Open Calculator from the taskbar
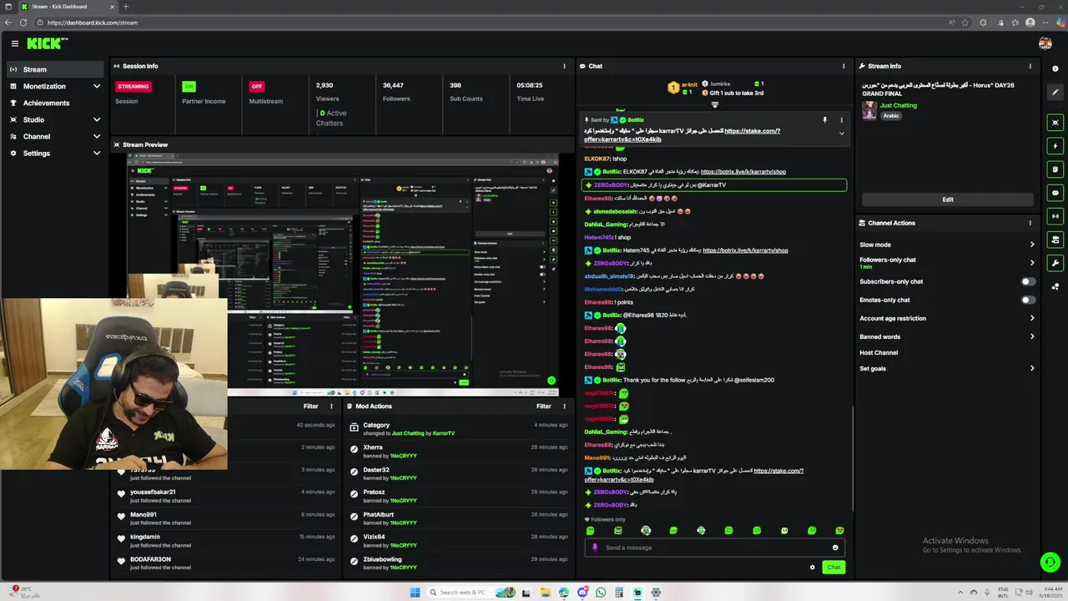 [619, 593]
